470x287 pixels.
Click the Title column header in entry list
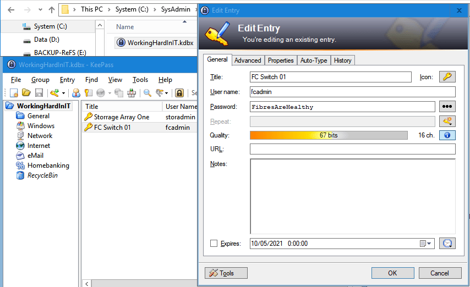click(122, 106)
